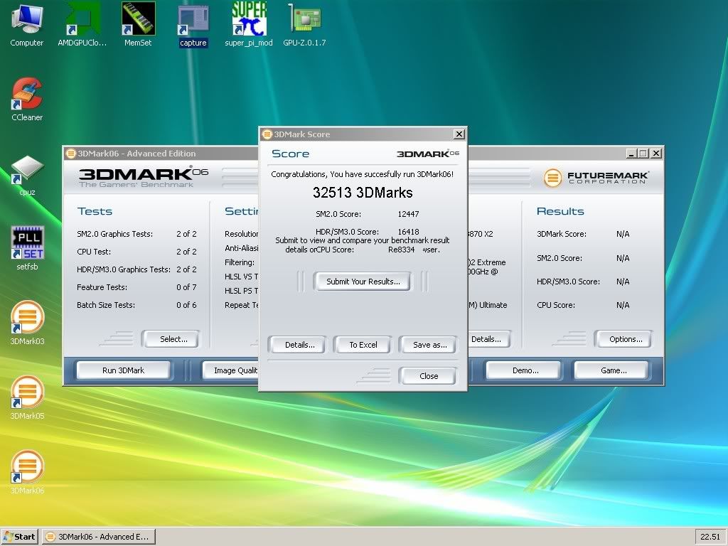
Task: Open Details in the Score dialog
Action: pos(299,345)
